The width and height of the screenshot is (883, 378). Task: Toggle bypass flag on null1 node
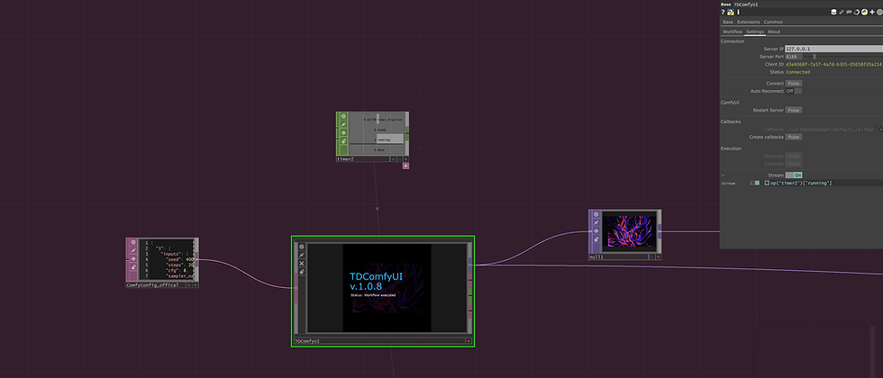596,231
